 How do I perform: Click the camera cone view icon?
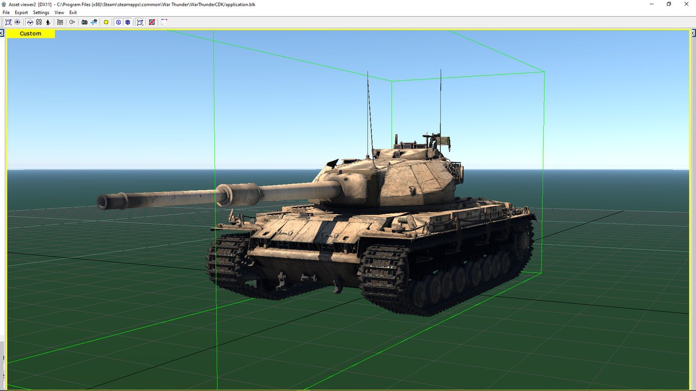[72, 22]
